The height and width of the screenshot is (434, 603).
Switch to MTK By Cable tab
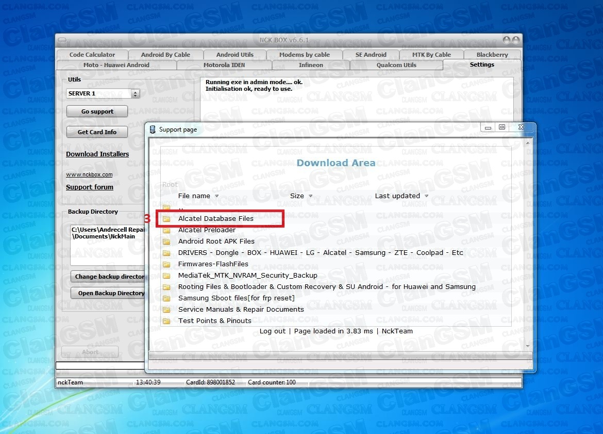[x=431, y=55]
